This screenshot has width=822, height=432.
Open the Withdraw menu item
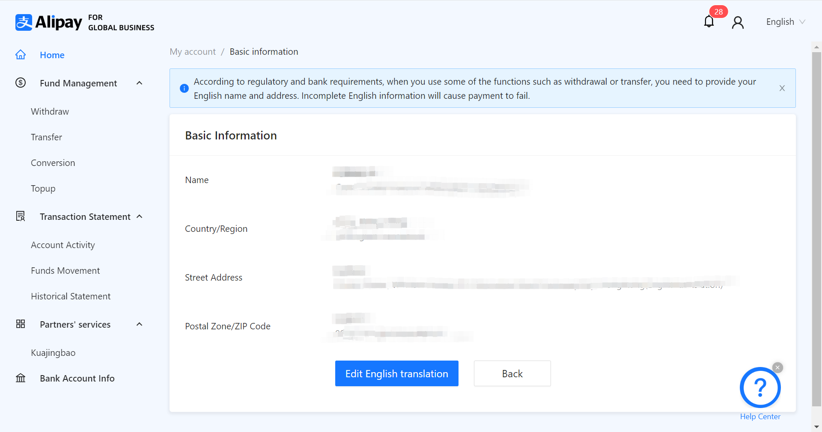[50, 111]
